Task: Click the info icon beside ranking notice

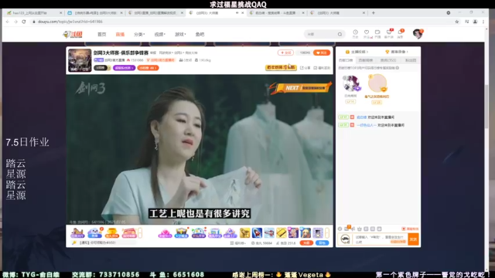Action: 397,68
